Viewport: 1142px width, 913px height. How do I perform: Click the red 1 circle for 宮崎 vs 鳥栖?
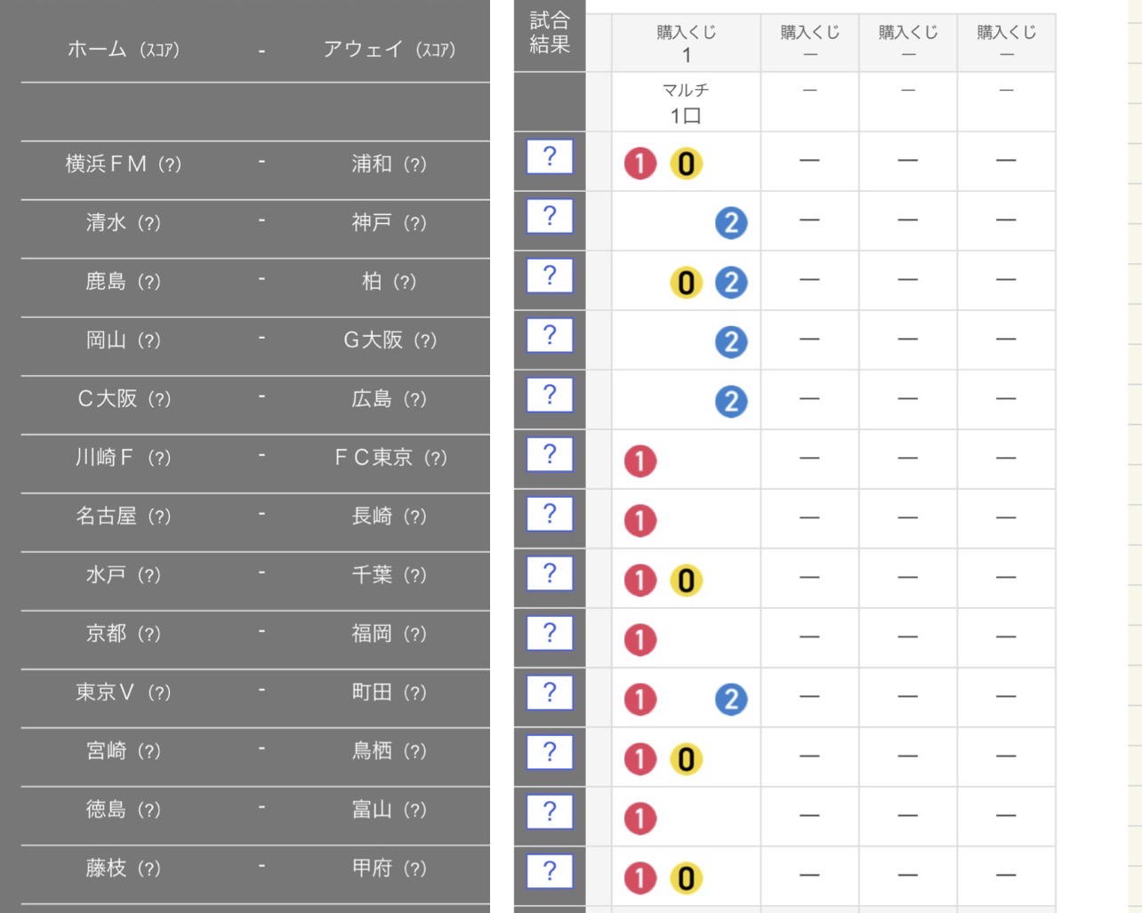click(x=640, y=759)
